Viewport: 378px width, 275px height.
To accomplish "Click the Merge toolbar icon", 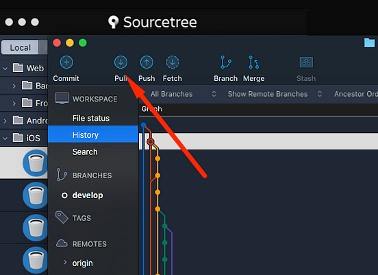I will click(x=254, y=62).
